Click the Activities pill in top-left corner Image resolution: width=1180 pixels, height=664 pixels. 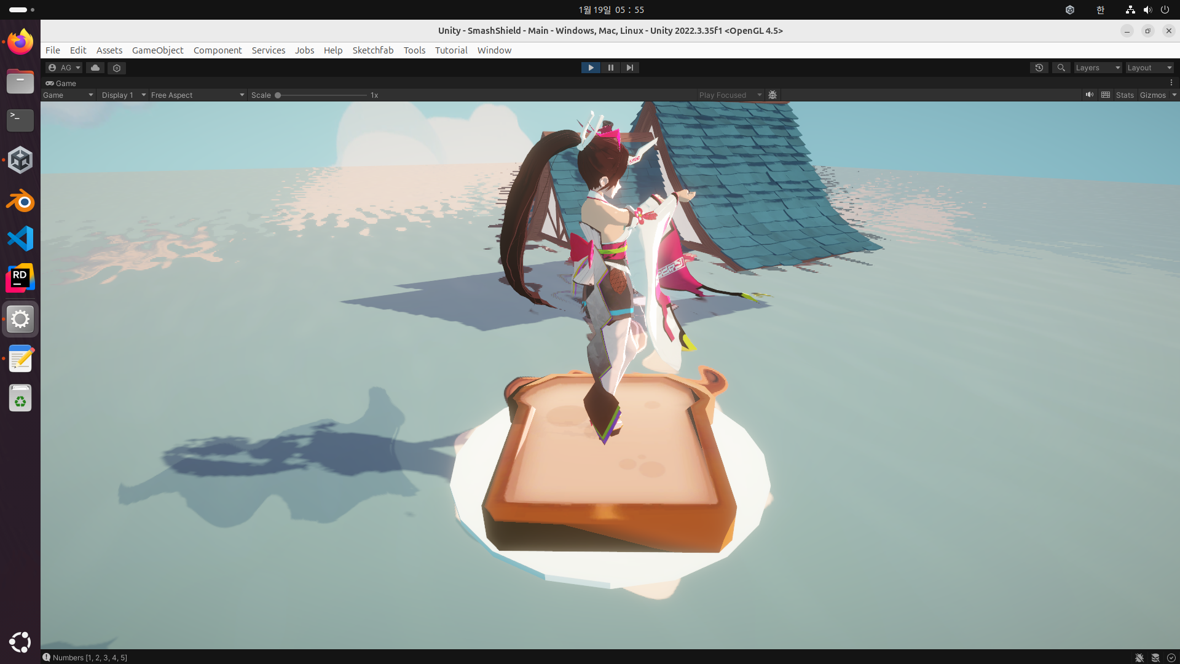[x=22, y=10]
